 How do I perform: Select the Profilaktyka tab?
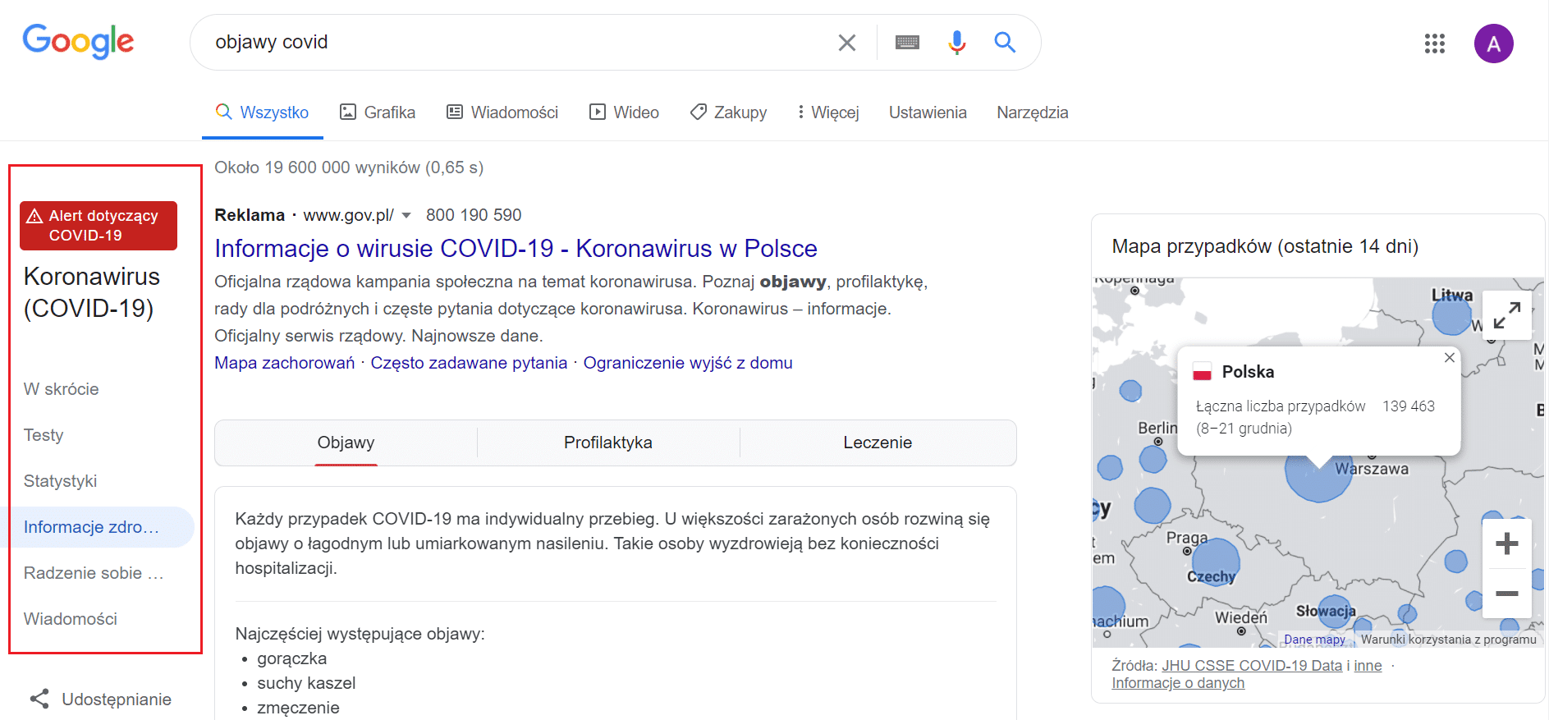[x=608, y=443]
